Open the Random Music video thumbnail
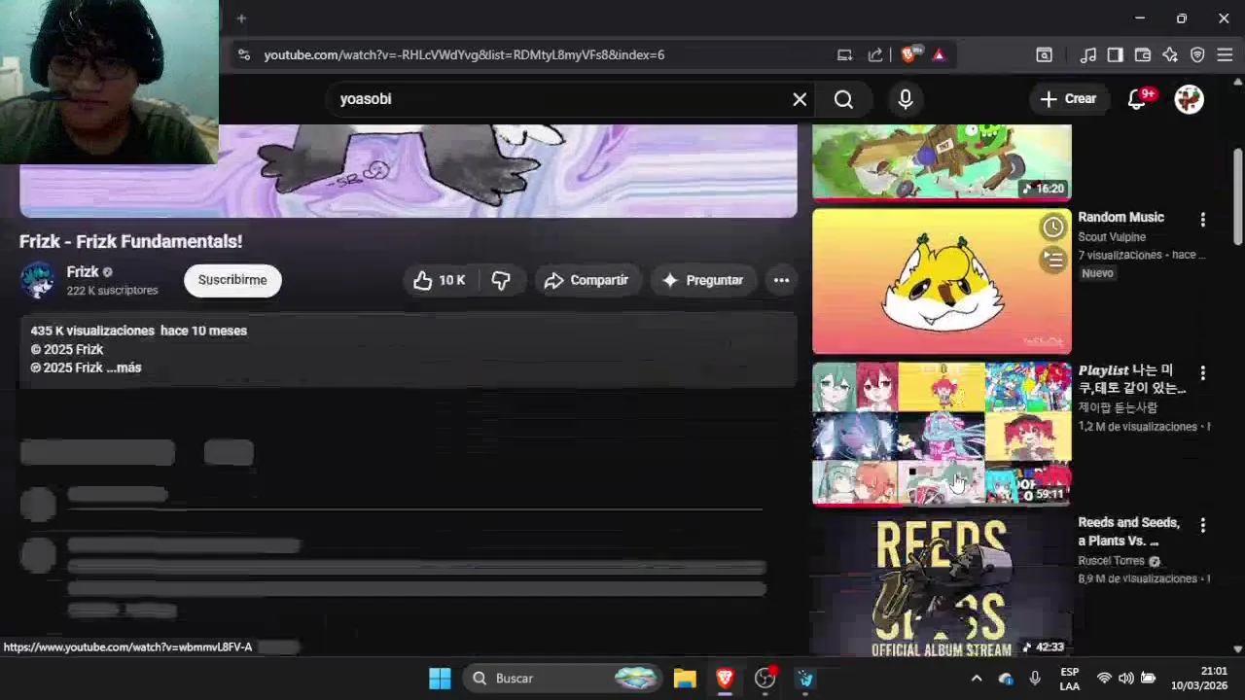1245x700 pixels. coord(942,281)
